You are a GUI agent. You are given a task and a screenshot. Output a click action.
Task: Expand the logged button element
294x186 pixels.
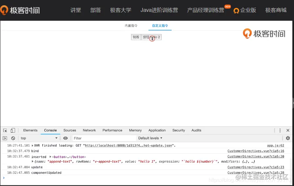click(x=51, y=157)
